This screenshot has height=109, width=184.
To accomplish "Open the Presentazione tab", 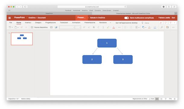I will 90,23.
